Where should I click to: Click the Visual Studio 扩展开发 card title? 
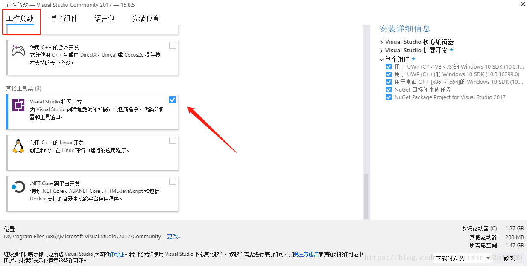56,102
